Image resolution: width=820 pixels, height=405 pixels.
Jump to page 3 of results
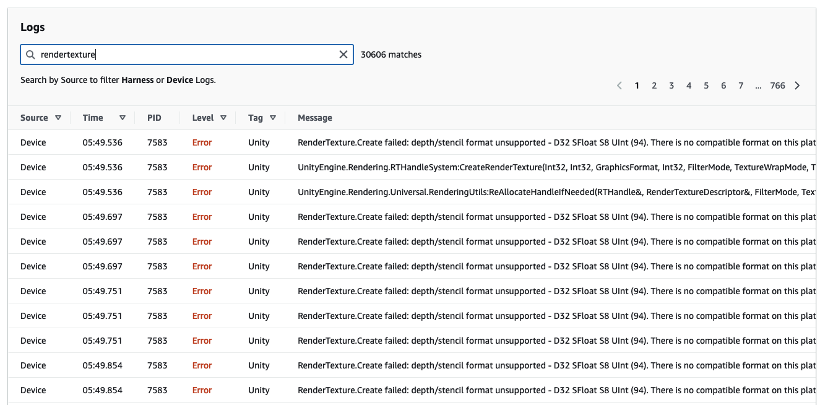tap(671, 85)
